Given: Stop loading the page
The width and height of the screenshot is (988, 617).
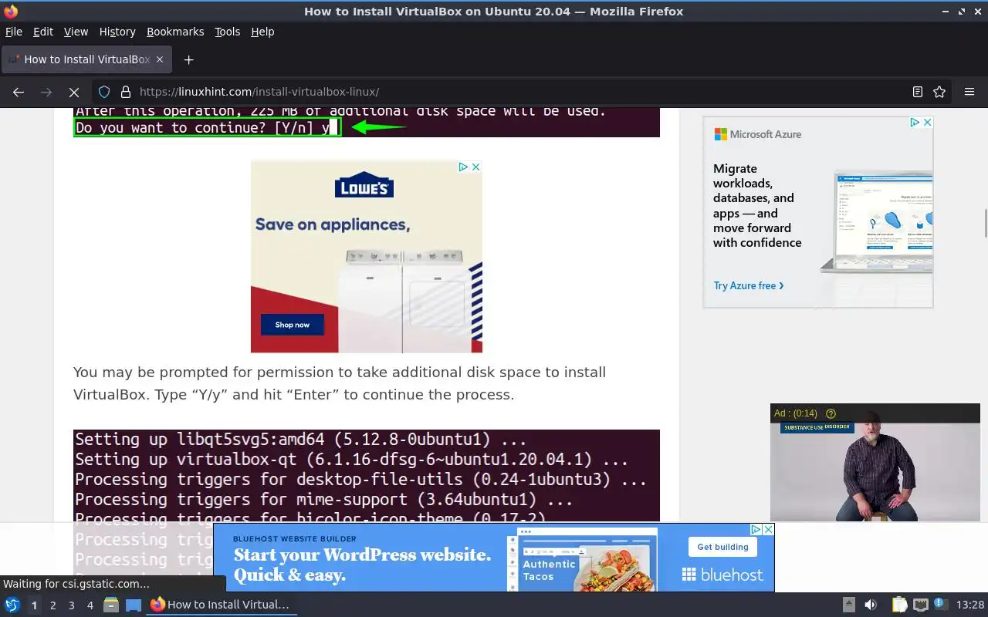Looking at the screenshot, I should [74, 92].
